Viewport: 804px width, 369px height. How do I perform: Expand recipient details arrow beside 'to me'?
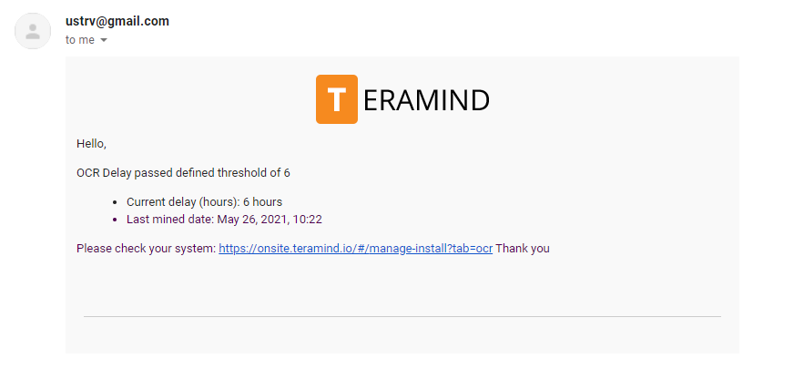[104, 40]
